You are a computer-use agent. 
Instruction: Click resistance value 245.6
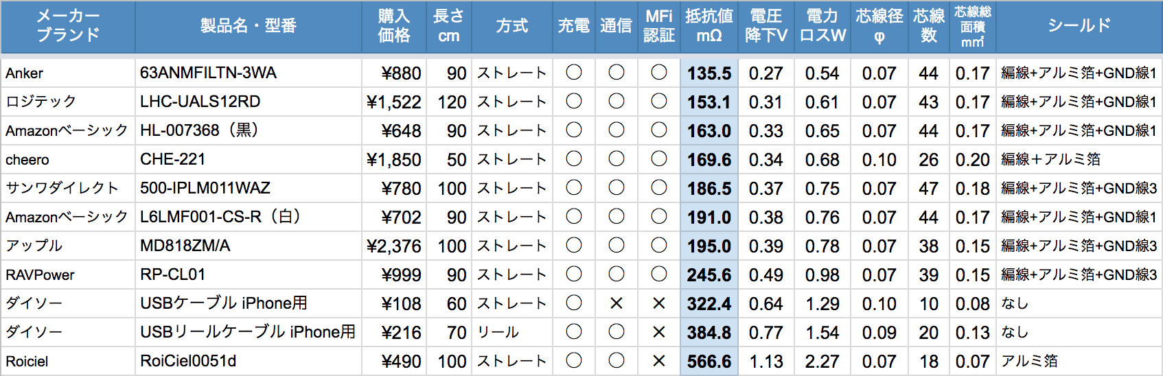point(709,275)
